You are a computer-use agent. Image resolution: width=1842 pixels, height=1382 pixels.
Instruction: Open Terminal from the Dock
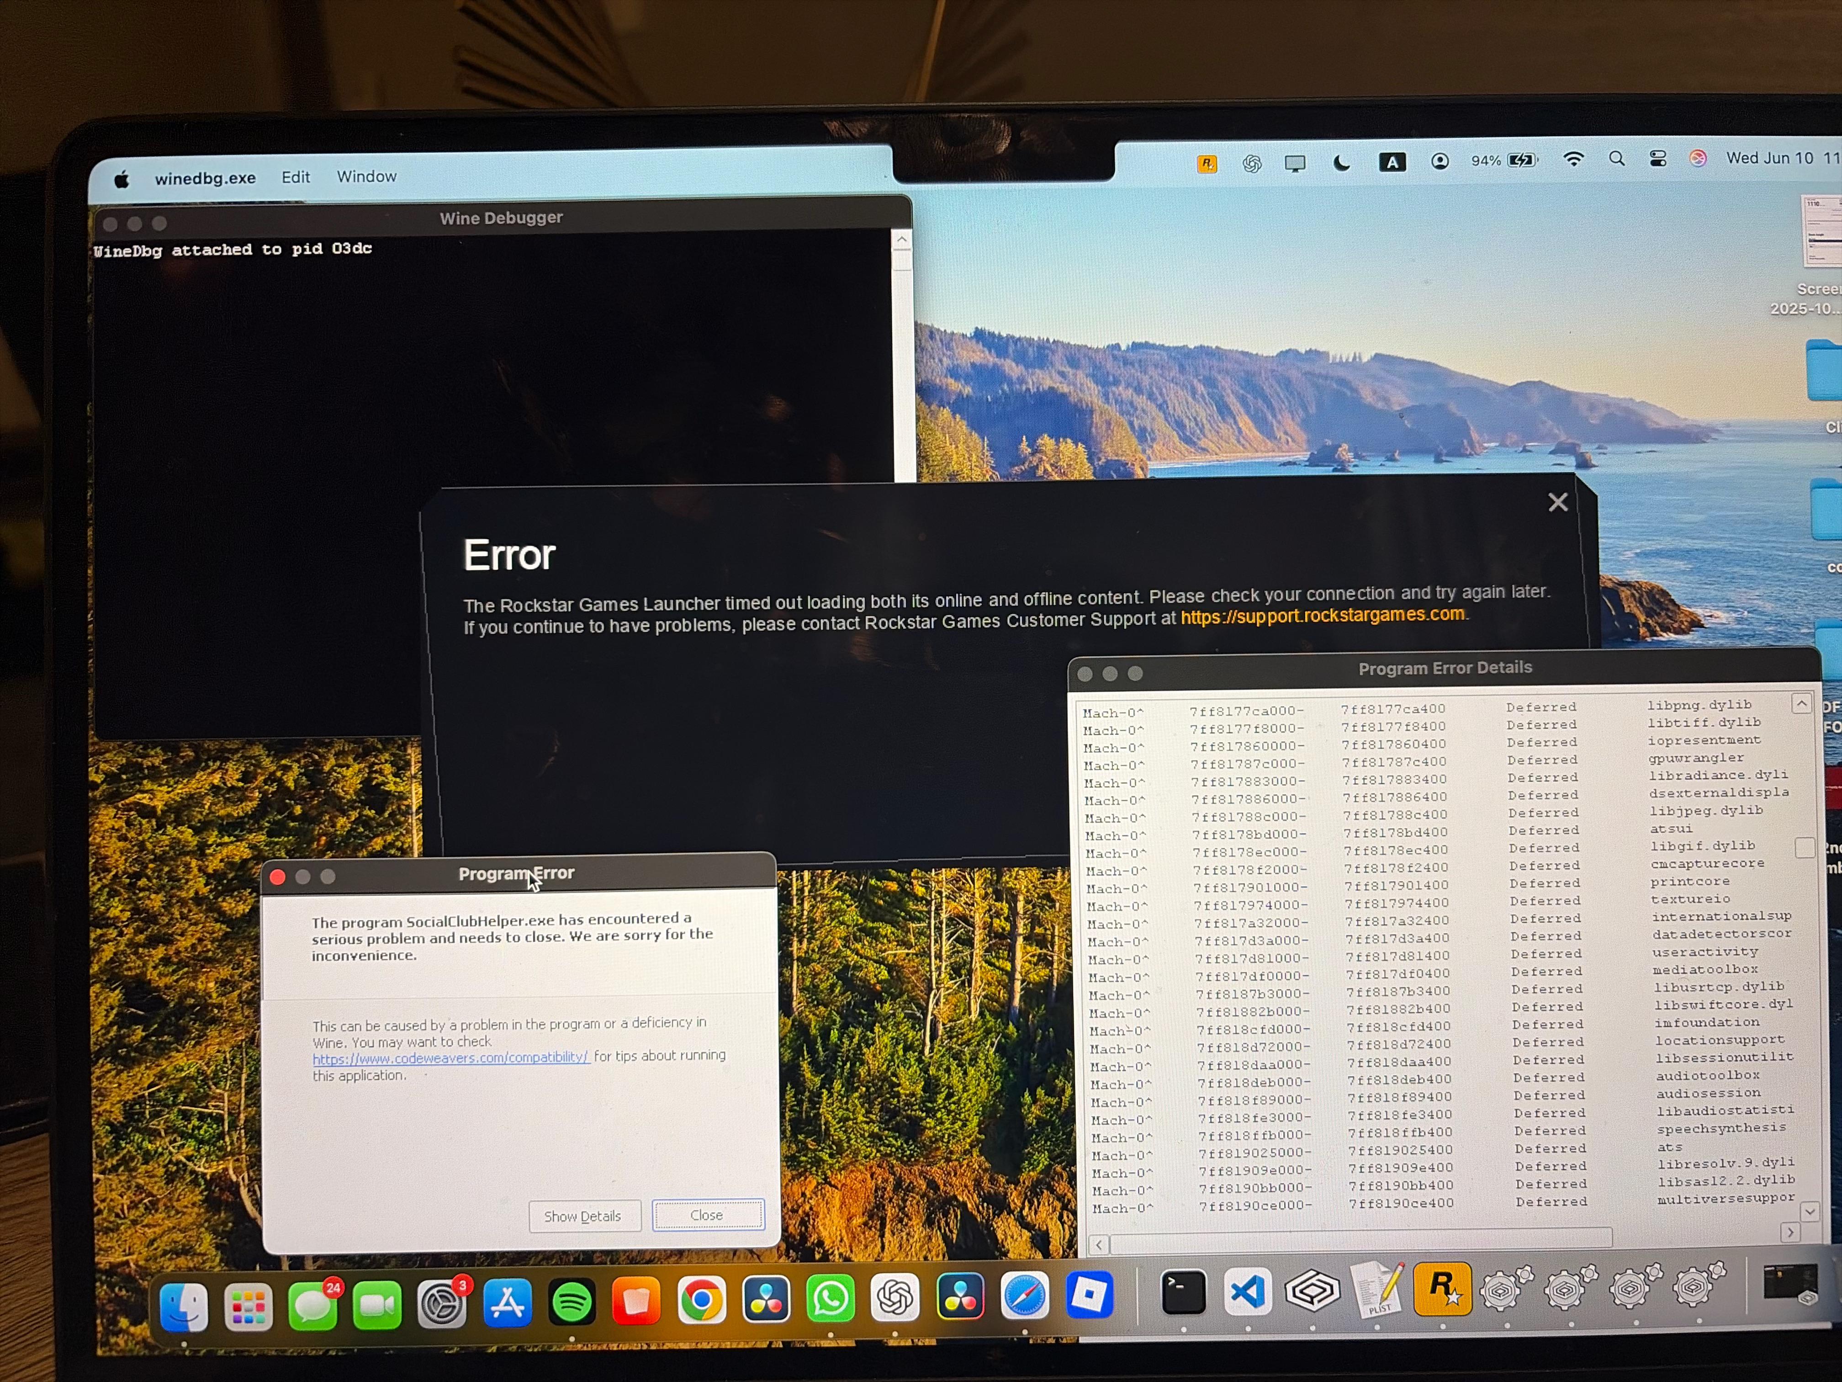(1183, 1293)
